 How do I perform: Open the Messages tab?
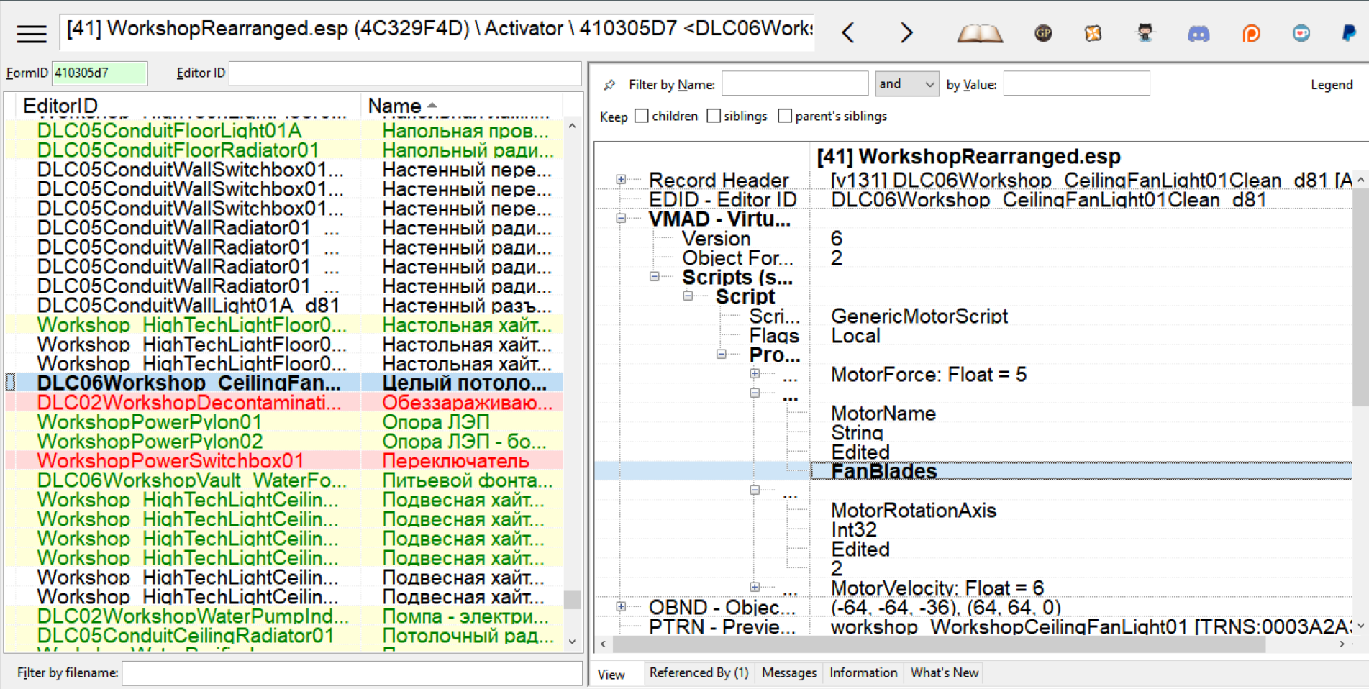pos(788,672)
